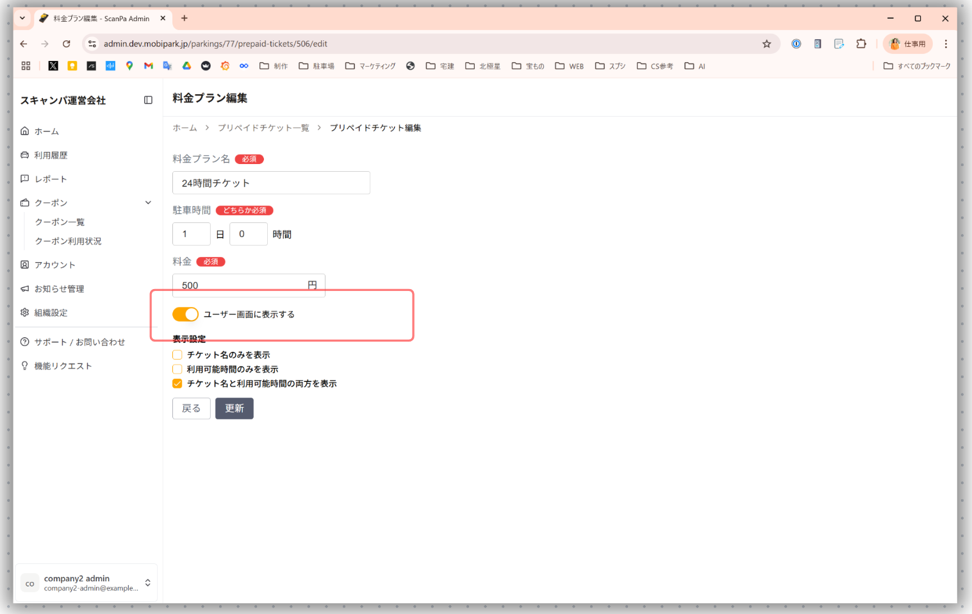Check チケット名のみを表示 checkbox
This screenshot has height=614, width=972.
(177, 355)
